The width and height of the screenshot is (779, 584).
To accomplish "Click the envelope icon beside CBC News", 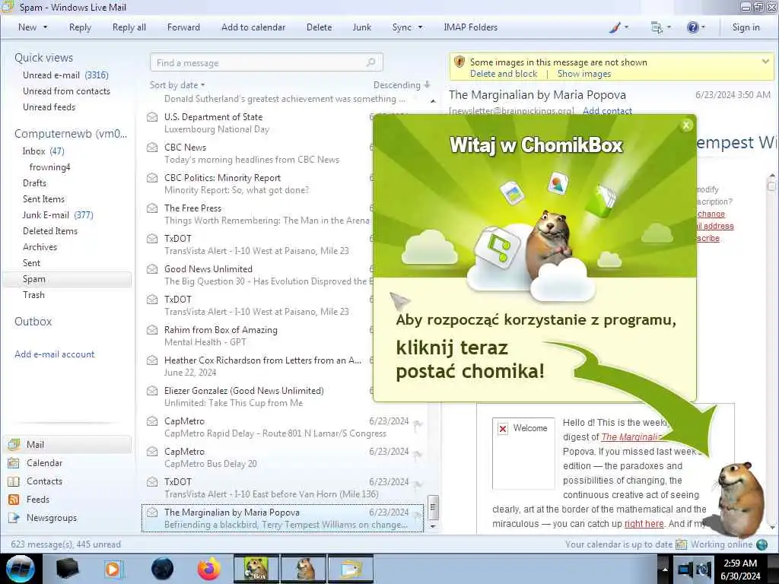I will pos(152,148).
